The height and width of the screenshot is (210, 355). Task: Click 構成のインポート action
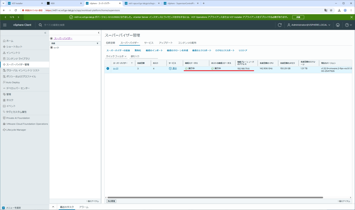(154, 51)
